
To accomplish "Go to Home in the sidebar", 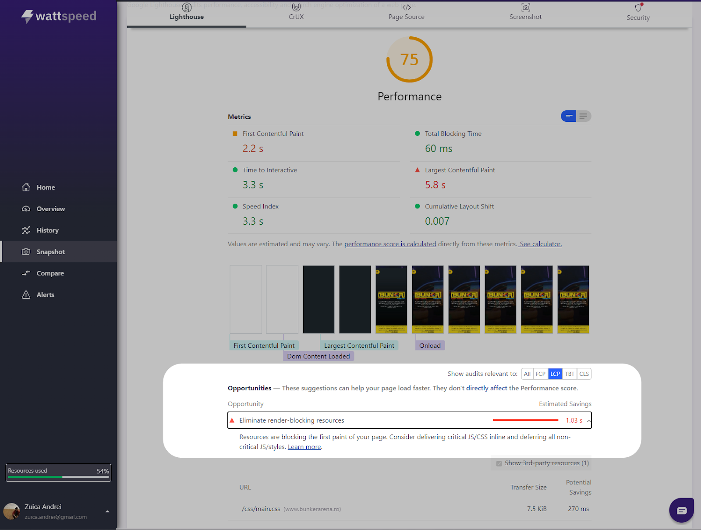I will pos(59,187).
